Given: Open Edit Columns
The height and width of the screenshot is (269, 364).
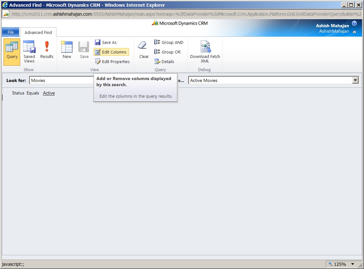Looking at the screenshot, I should tap(111, 52).
